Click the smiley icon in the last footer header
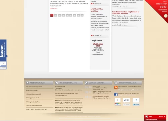Screen dimensions: 168x121 point(116,83)
